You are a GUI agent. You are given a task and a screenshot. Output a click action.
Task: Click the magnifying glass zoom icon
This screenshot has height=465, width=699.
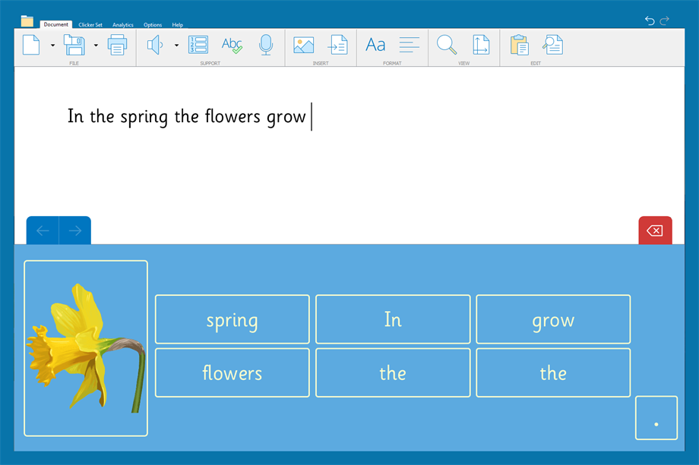tap(447, 46)
